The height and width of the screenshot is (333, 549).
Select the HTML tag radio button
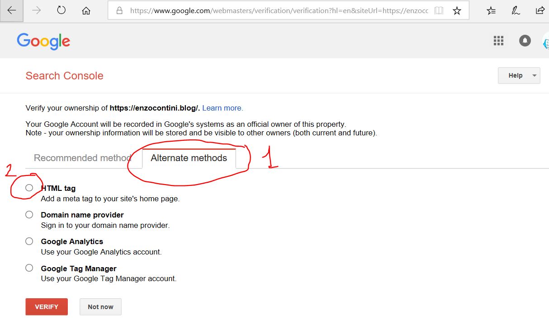coord(29,188)
